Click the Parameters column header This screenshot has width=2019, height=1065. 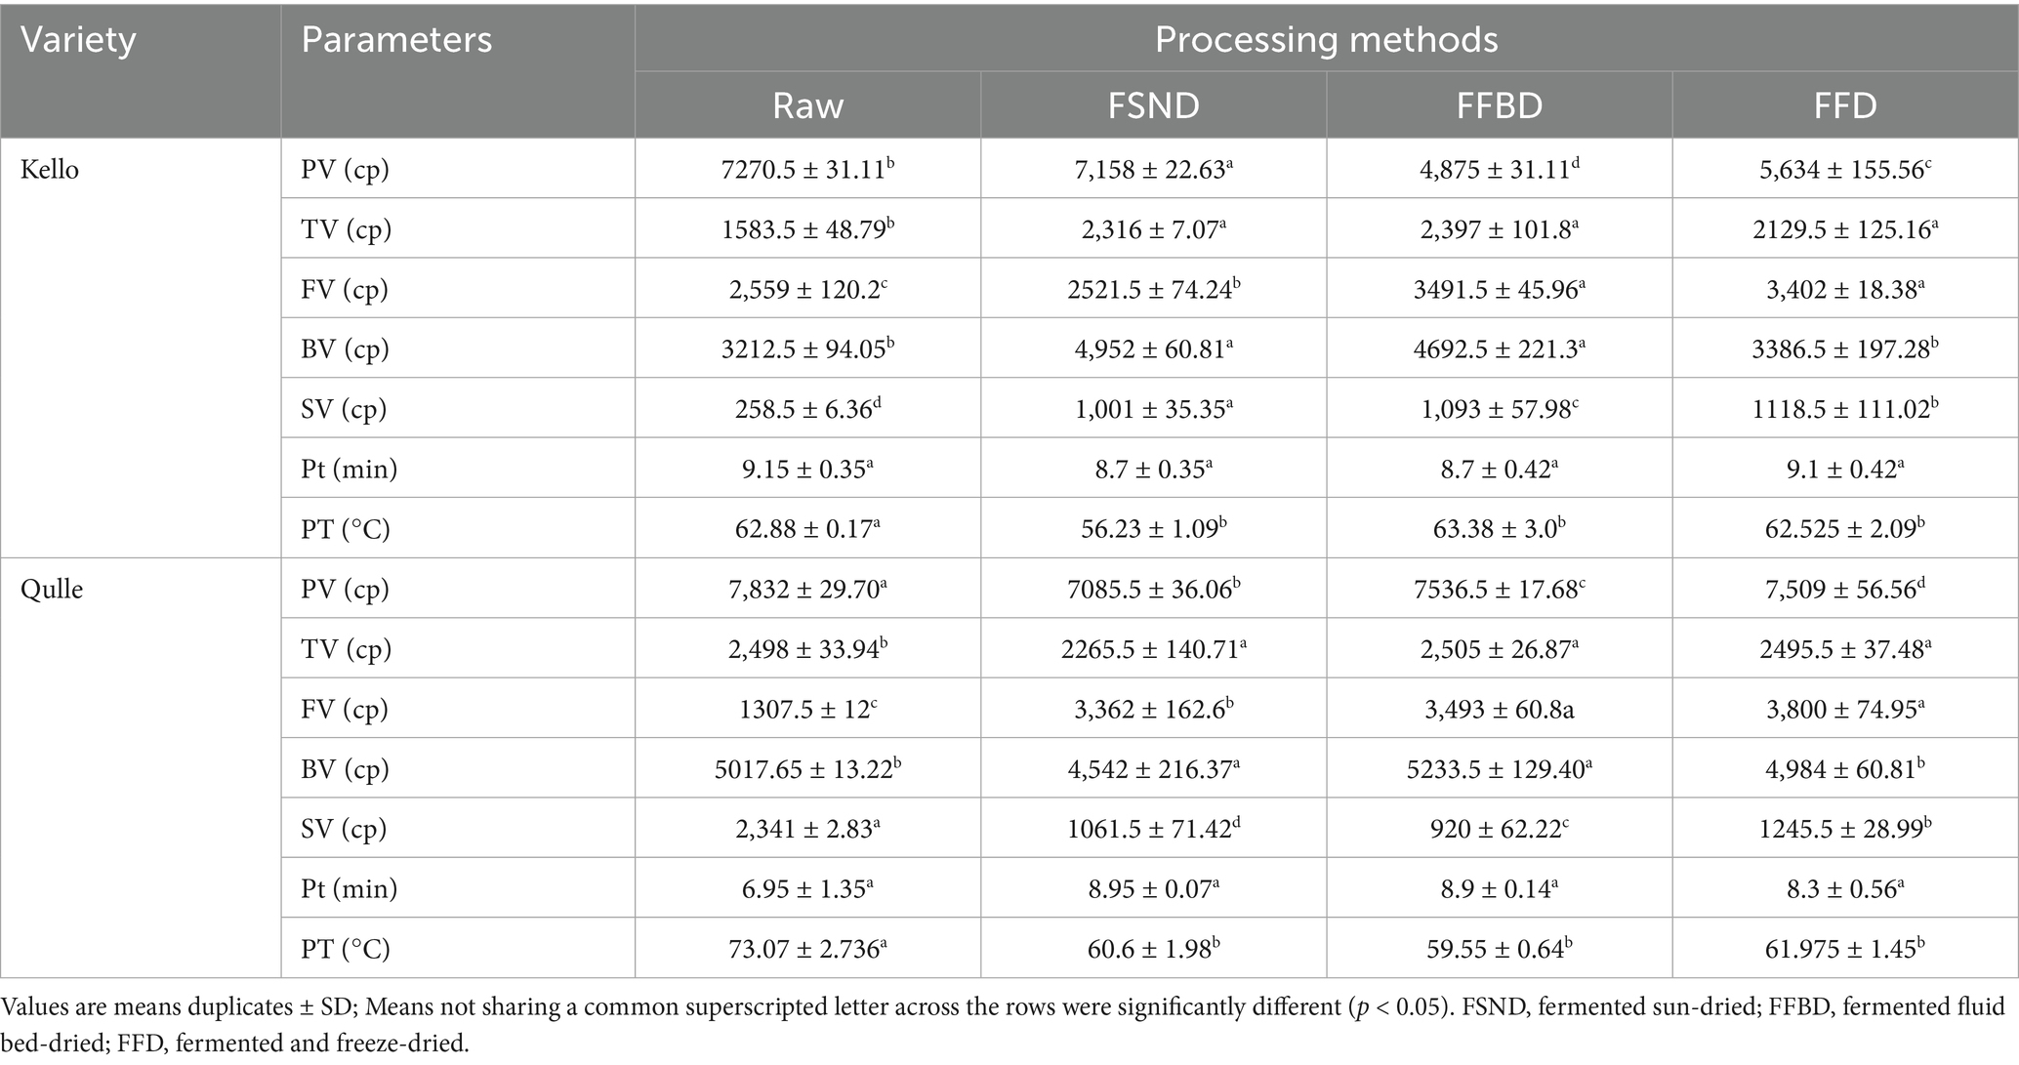click(x=396, y=40)
